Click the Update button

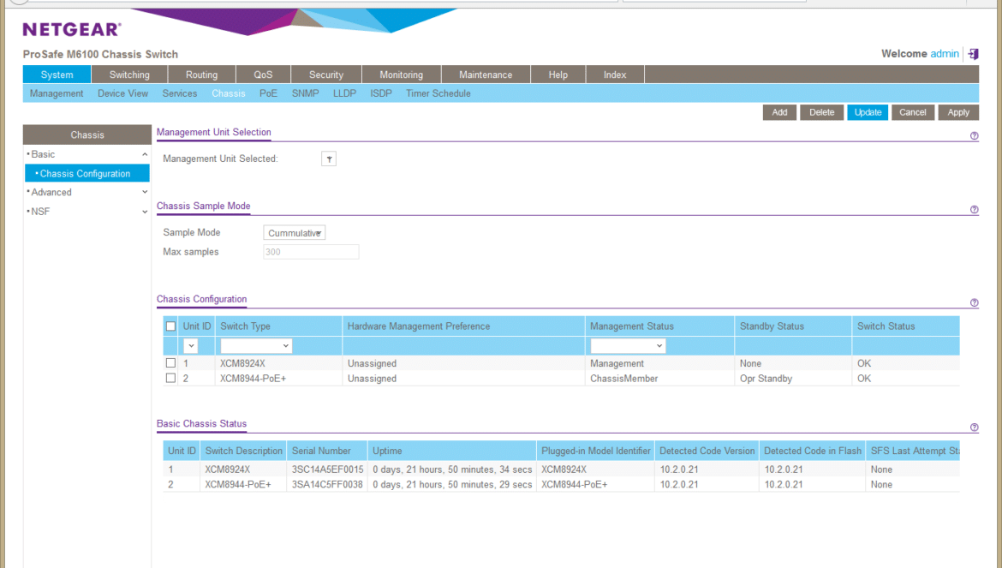[x=868, y=112]
